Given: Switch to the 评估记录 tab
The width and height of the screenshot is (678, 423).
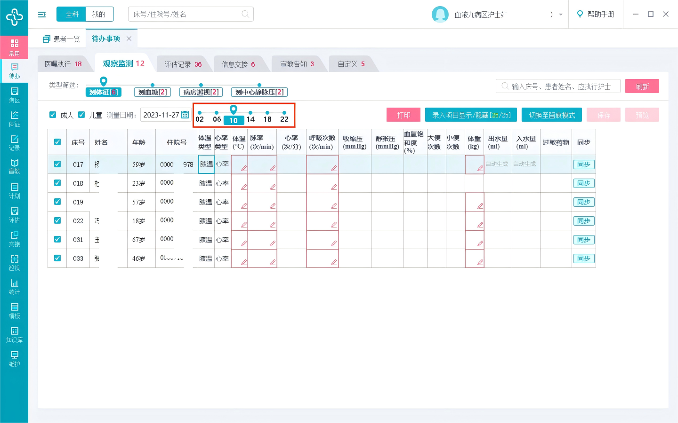Looking at the screenshot, I should [x=183, y=64].
